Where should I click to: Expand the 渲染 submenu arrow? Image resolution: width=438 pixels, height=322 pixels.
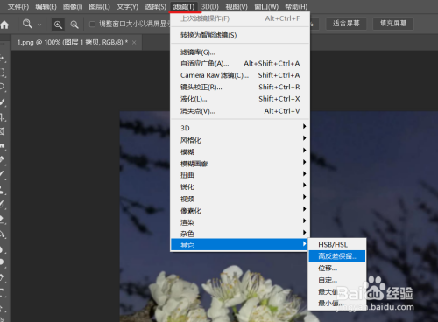304,220
